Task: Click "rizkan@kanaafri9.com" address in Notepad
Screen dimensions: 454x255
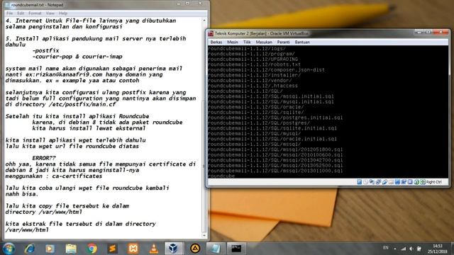Action: pyautogui.click(x=69, y=74)
